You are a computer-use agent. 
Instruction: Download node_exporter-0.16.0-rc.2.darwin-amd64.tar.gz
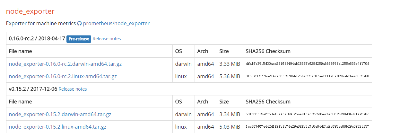(x=65, y=64)
